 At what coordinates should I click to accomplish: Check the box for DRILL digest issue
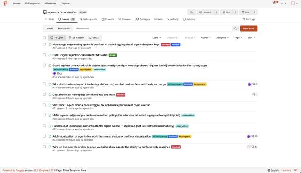coord(44,55)
